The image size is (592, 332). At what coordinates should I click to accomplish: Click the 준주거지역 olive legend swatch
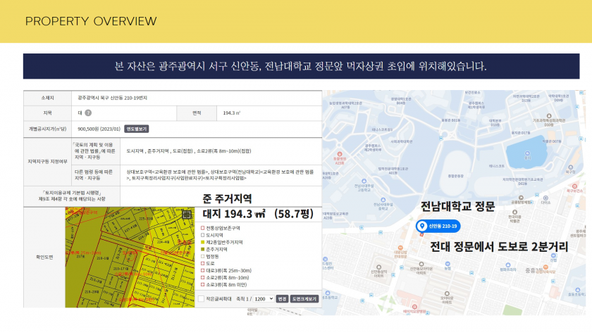click(203, 250)
